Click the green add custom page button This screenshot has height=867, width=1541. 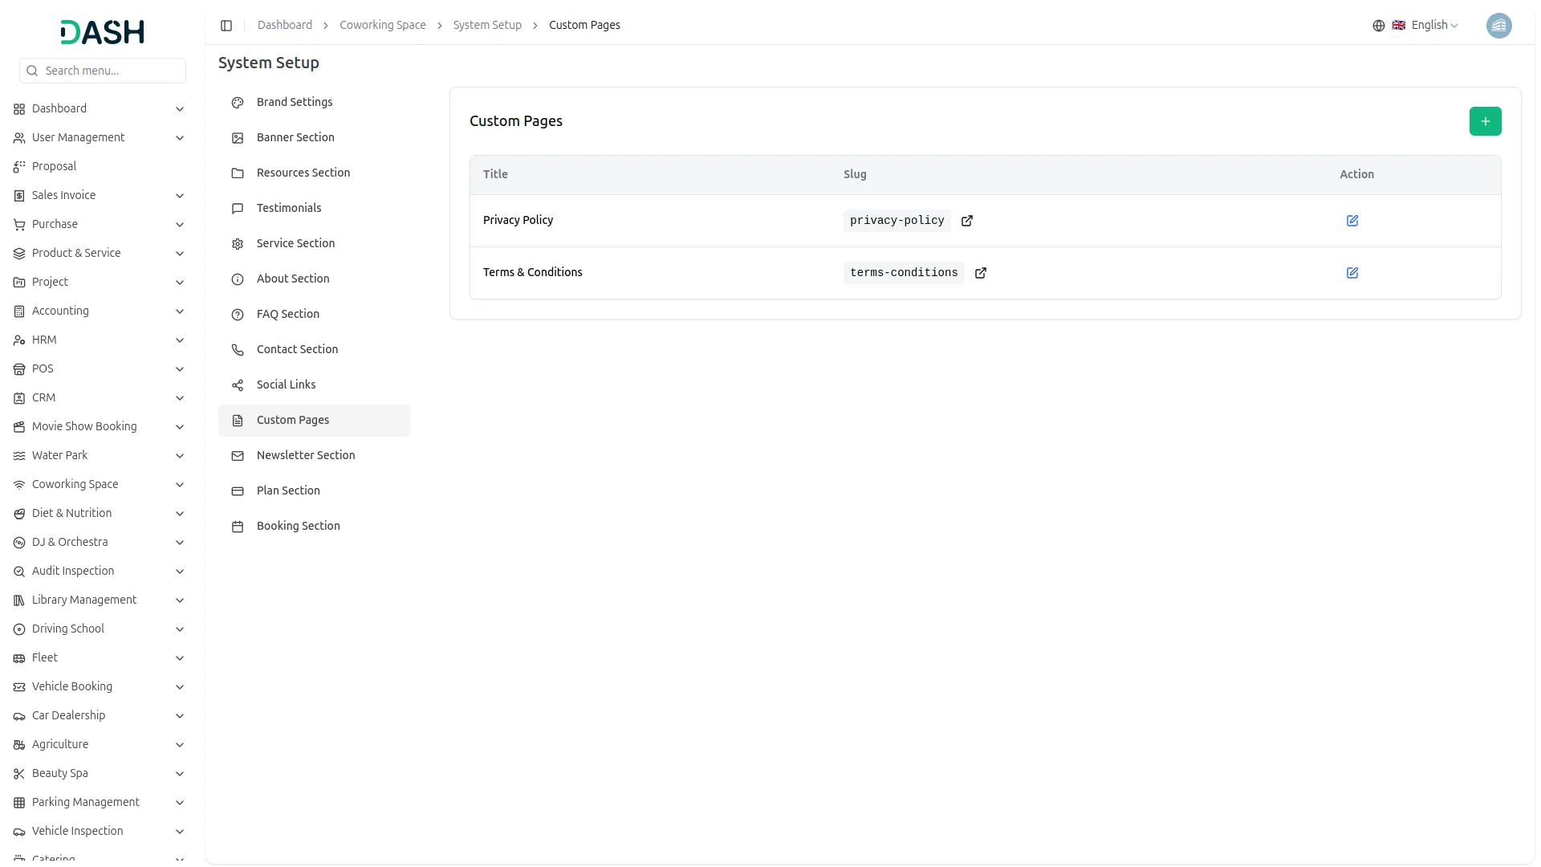[1485, 121]
